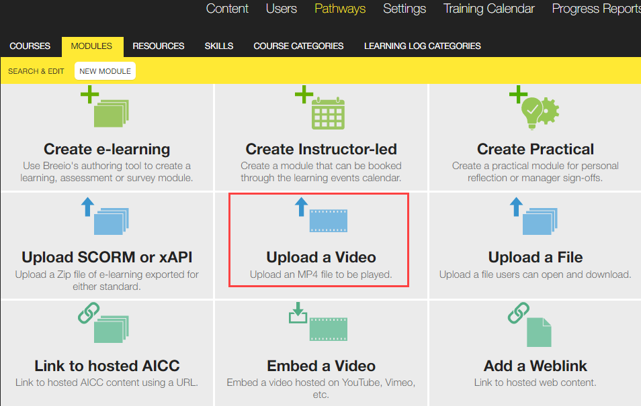Click 'Upload a Zip file of e-learning' text
The height and width of the screenshot is (406, 641).
(x=107, y=281)
